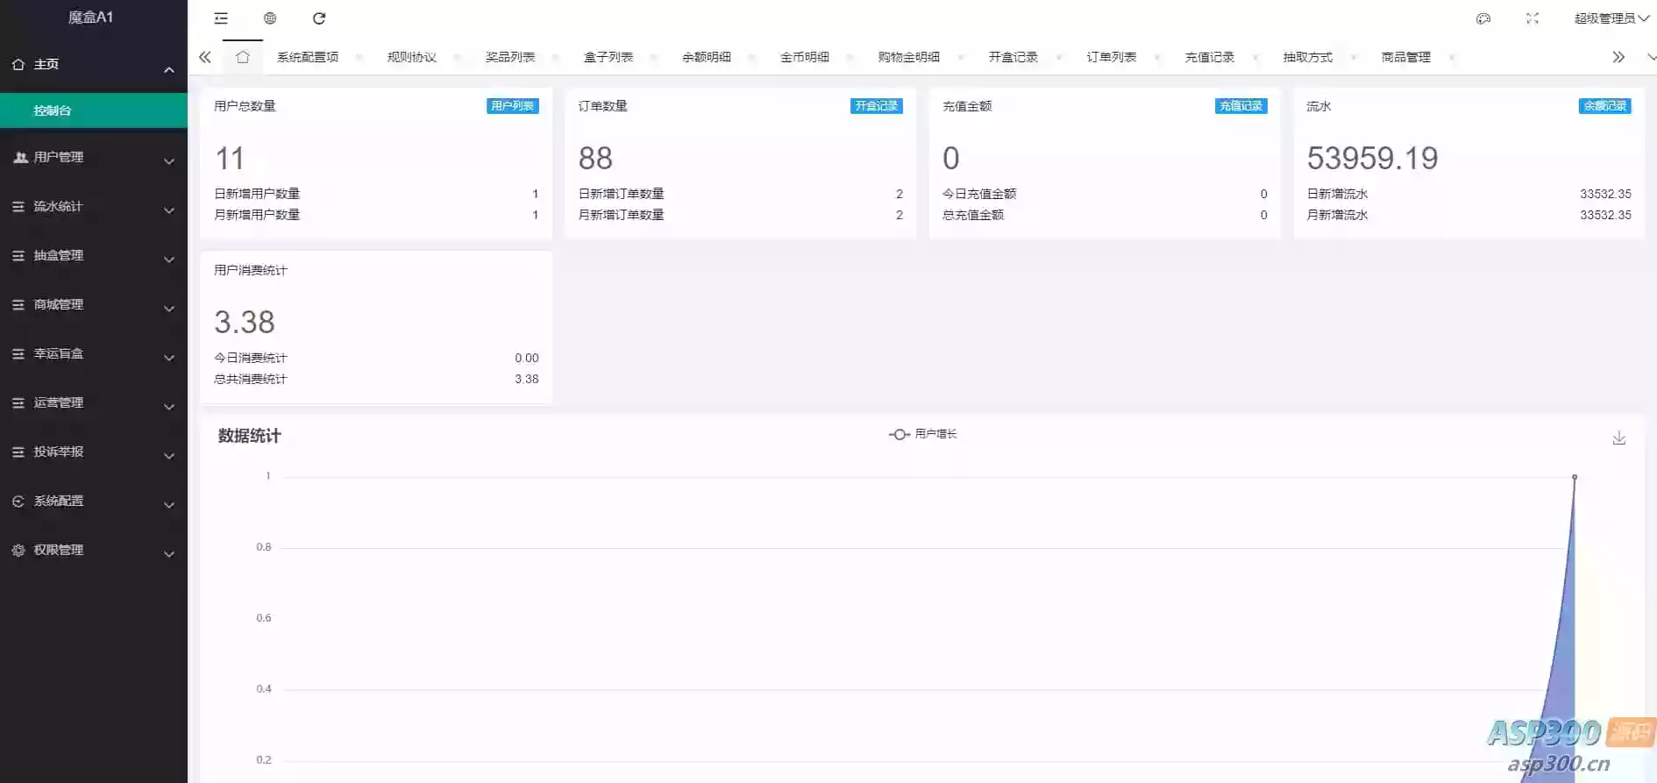The image size is (1657, 783).
Task: Open the 超级管理员 account dropdown
Action: point(1611,18)
